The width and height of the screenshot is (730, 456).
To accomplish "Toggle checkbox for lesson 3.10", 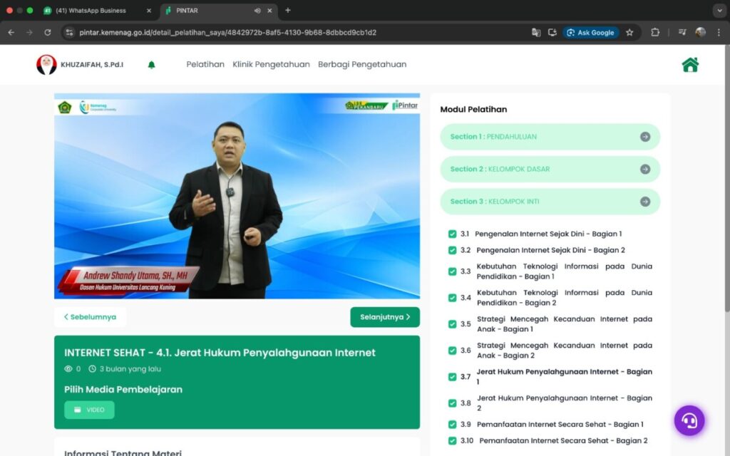I will (452, 441).
